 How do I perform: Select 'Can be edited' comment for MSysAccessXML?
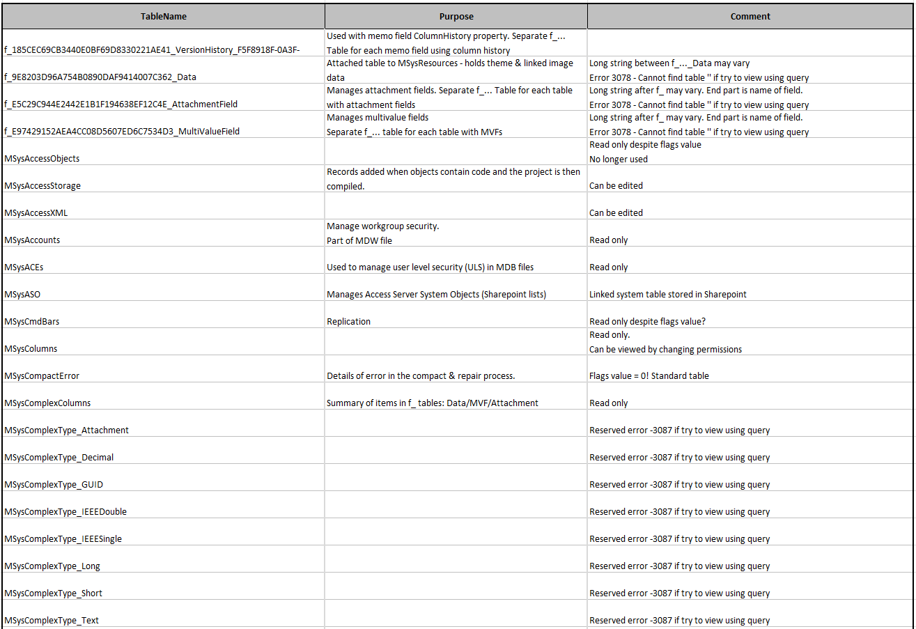point(750,206)
